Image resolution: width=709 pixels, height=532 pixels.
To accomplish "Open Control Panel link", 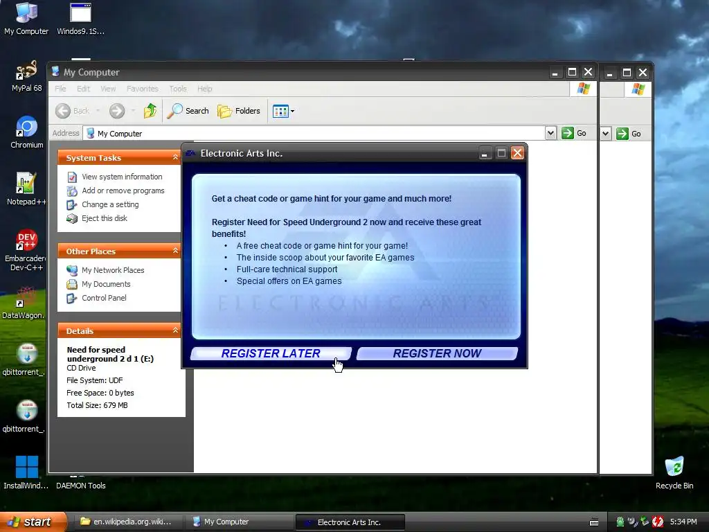I will point(104,298).
